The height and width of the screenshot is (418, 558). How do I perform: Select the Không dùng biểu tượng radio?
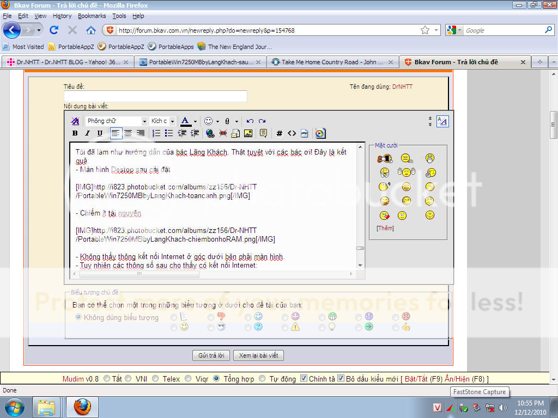pyautogui.click(x=78, y=317)
